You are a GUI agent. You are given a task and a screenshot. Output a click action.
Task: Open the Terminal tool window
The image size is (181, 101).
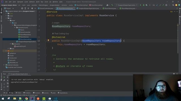pyautogui.click(x=36, y=93)
